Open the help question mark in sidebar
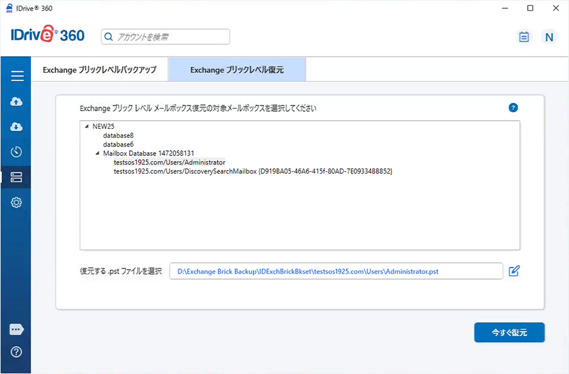569x374 pixels. pyautogui.click(x=17, y=352)
